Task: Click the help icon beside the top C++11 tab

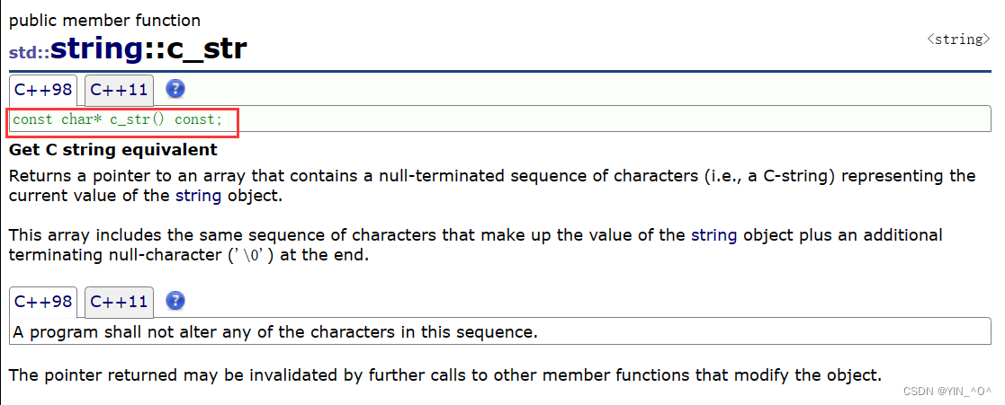Action: pyautogui.click(x=175, y=89)
